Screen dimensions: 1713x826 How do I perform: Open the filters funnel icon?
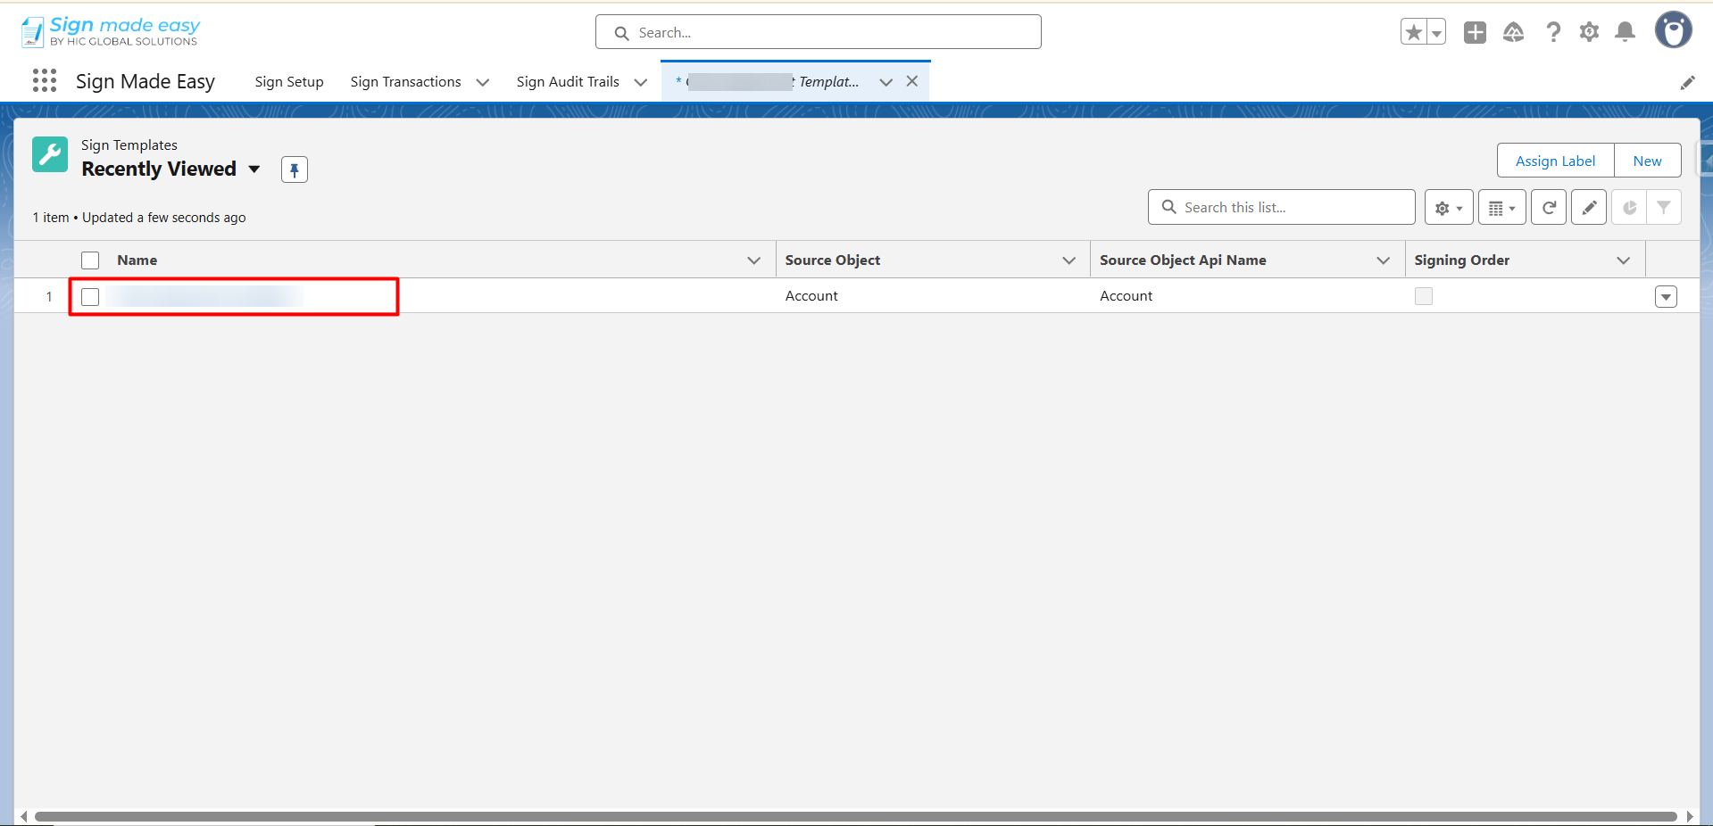pos(1664,207)
